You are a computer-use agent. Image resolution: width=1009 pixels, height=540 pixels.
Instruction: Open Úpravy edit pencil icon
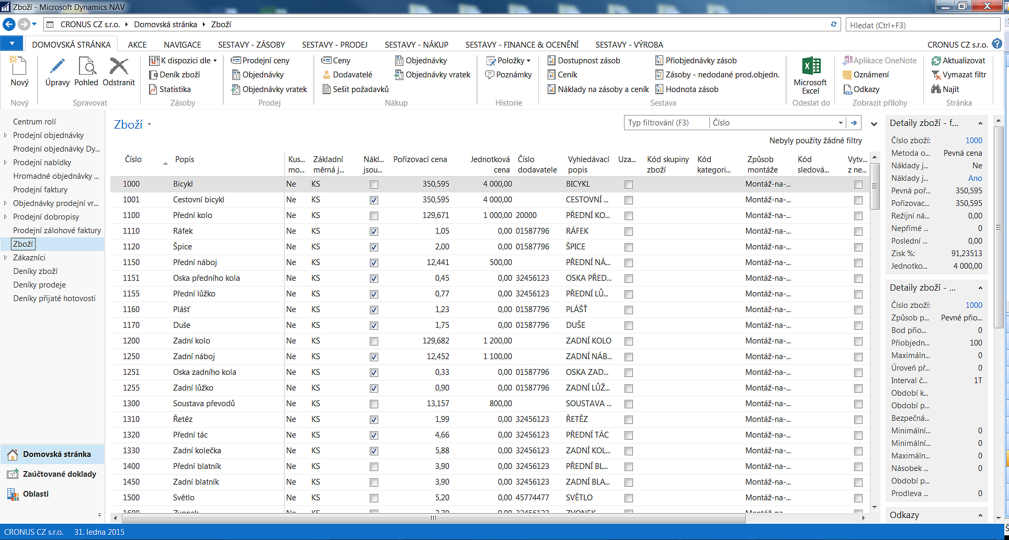click(x=57, y=67)
